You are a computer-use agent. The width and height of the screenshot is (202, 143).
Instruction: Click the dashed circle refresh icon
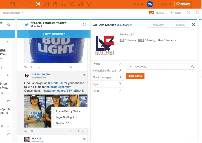pos(64,4)
